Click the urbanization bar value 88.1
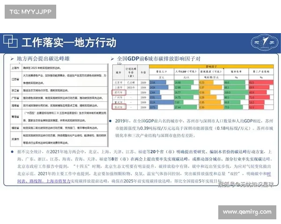 pyautogui.click(x=235, y=88)
